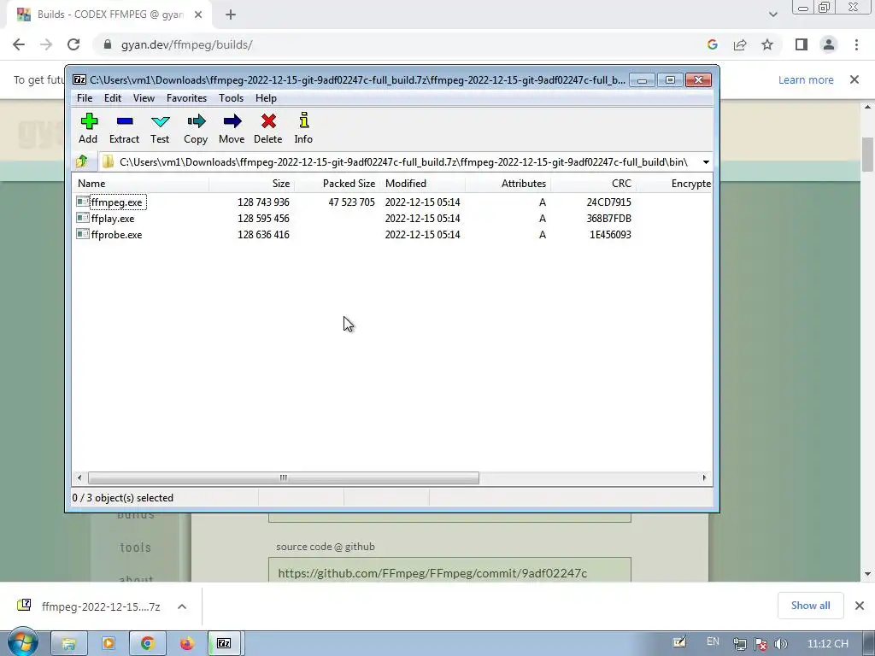Open the Favorites menu in 7-Zip
875x656 pixels.
(186, 98)
